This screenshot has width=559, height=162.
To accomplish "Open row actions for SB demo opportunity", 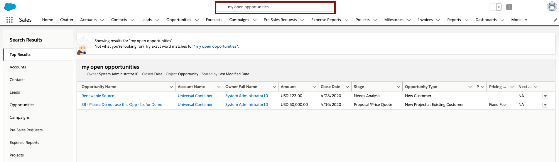I will coord(545,105).
